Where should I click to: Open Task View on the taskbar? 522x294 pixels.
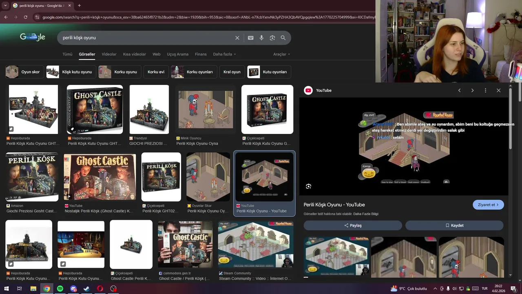click(19, 289)
